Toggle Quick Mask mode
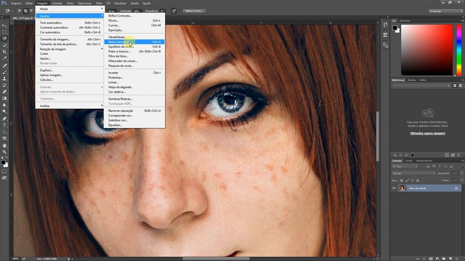The height and width of the screenshot is (261, 465). coord(5,171)
